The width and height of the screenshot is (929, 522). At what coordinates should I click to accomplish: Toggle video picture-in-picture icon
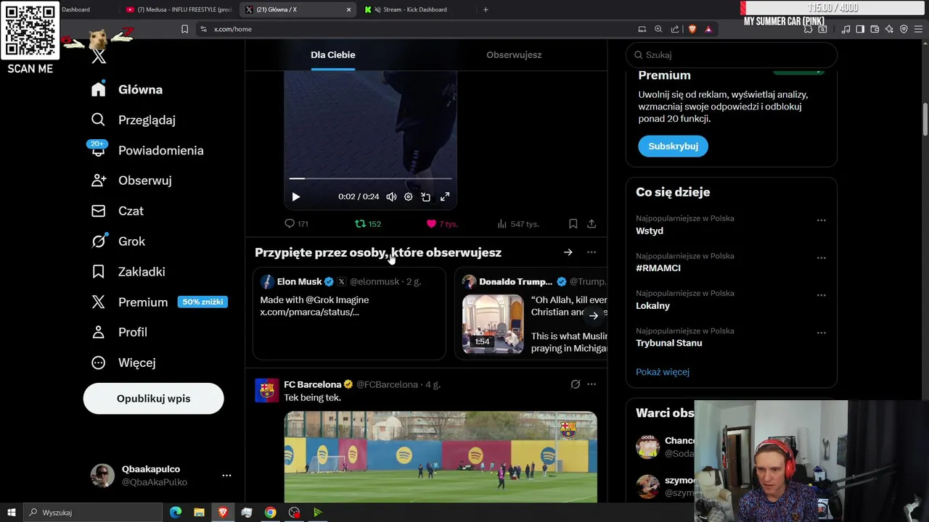point(426,196)
